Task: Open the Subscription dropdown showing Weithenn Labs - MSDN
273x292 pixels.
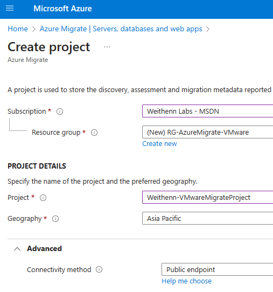Action: [207, 111]
